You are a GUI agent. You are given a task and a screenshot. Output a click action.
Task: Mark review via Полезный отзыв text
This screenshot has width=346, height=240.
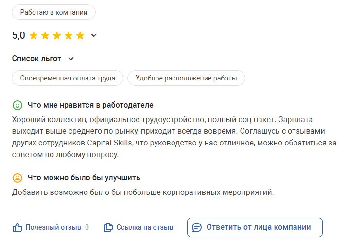pyautogui.click(x=53, y=227)
